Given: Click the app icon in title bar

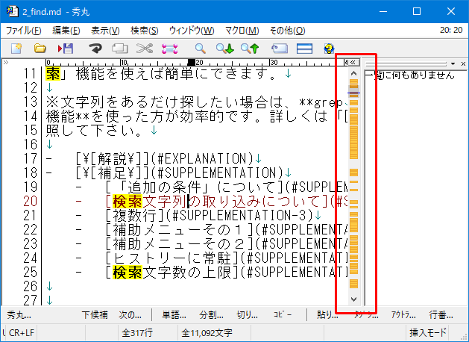Looking at the screenshot, I should pyautogui.click(x=12, y=11).
